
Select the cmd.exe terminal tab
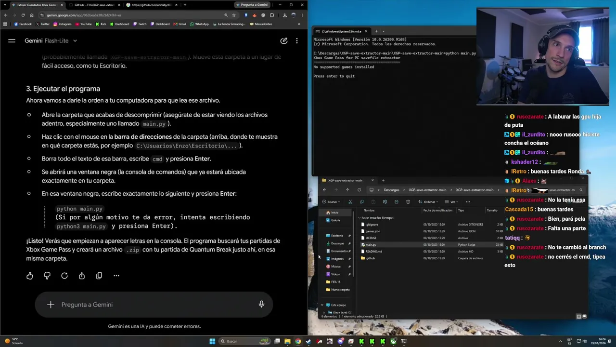click(342, 31)
